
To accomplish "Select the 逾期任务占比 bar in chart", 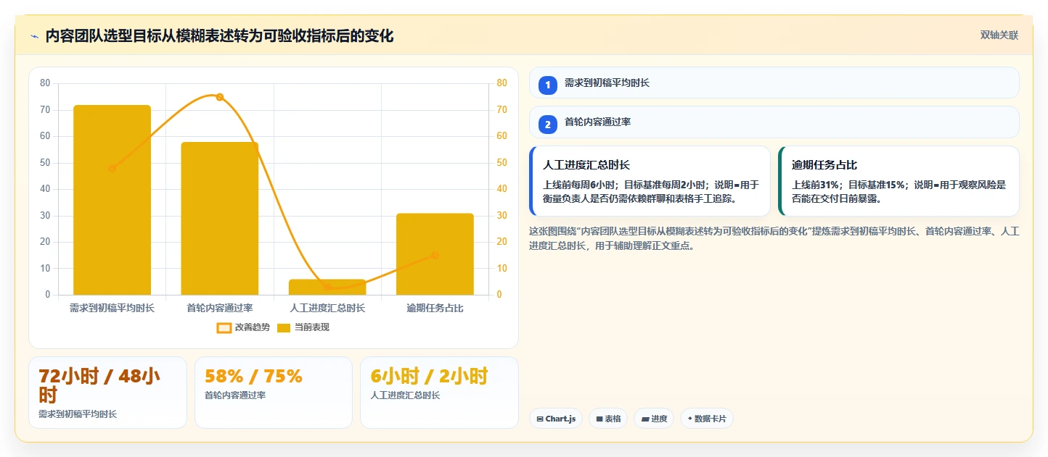I will pyautogui.click(x=435, y=254).
